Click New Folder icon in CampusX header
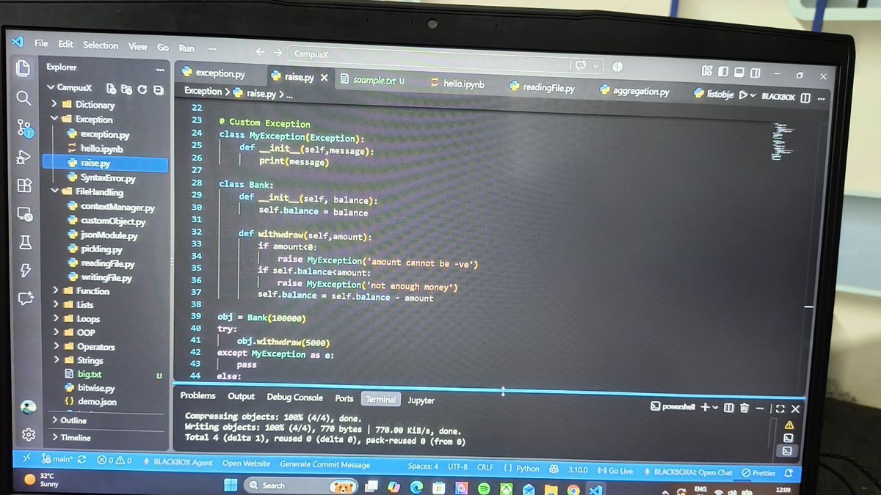Image resolution: width=881 pixels, height=495 pixels. [126, 89]
